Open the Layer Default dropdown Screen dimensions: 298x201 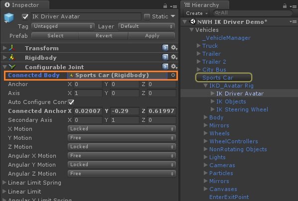(147, 26)
